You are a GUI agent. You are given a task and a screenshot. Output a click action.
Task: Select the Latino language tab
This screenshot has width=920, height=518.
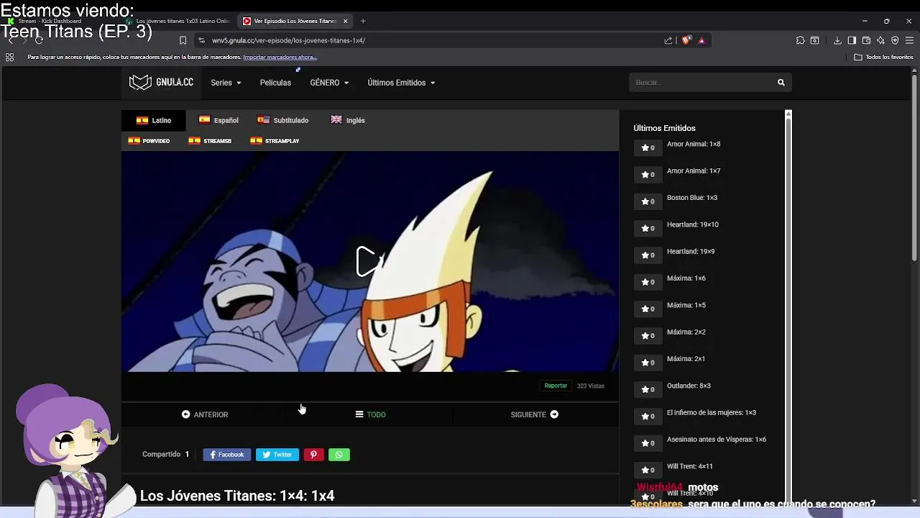coord(154,120)
